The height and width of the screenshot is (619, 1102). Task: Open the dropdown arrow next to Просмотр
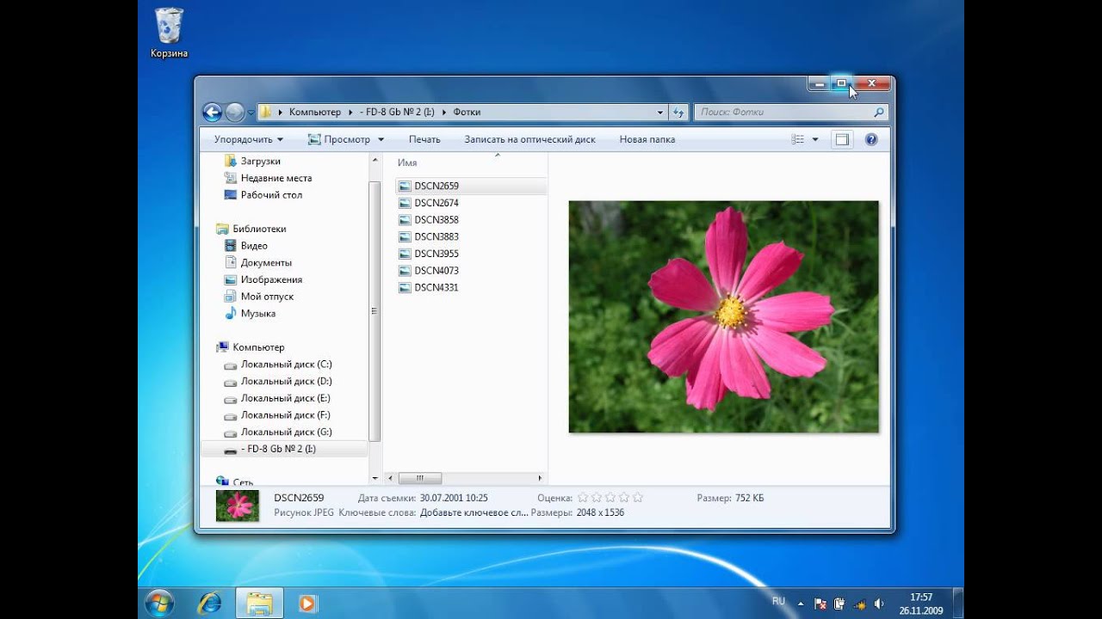[381, 139]
